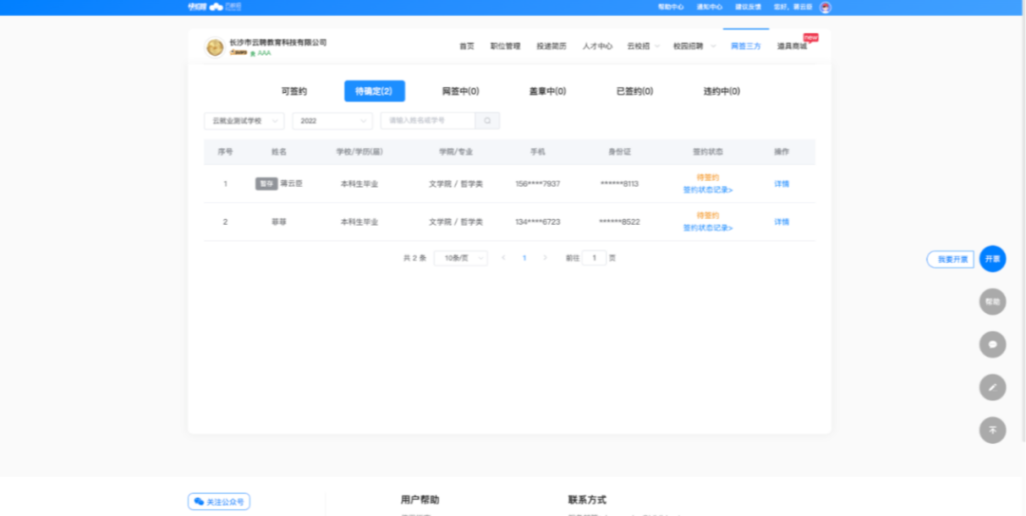Image resolution: width=1026 pixels, height=516 pixels.
Task: Click the go-to page number input
Action: click(594, 258)
